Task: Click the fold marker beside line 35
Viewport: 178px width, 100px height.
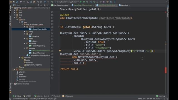Action: click(59, 72)
